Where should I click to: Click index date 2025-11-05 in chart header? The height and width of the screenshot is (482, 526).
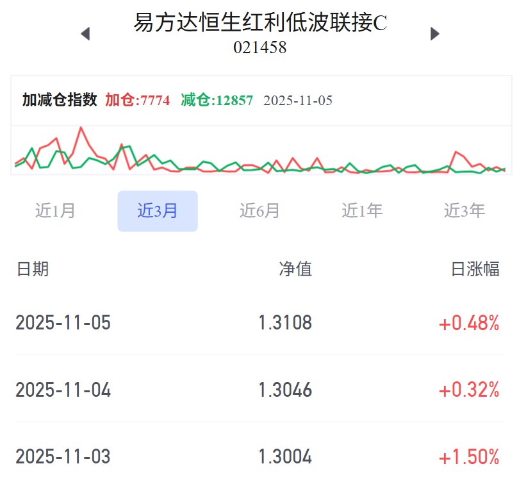pos(298,101)
